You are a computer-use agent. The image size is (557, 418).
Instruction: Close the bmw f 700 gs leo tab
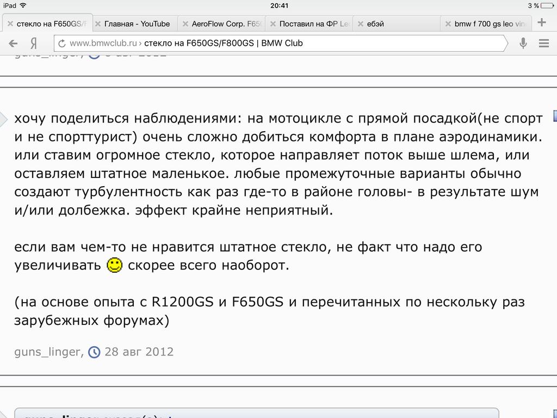(x=448, y=24)
